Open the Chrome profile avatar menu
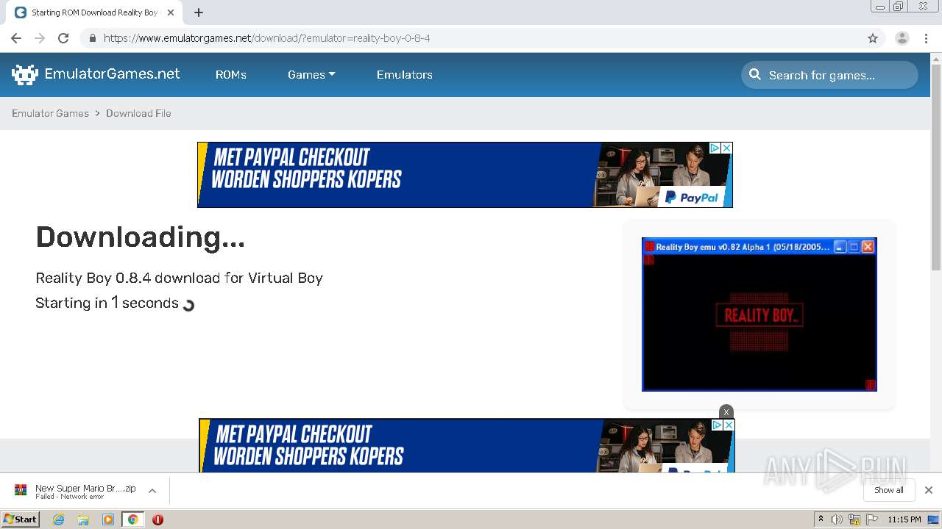The image size is (942, 529). (902, 38)
